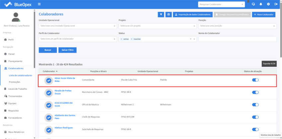
Task: Click the Exportar XLSX button
Action: point(269,64)
